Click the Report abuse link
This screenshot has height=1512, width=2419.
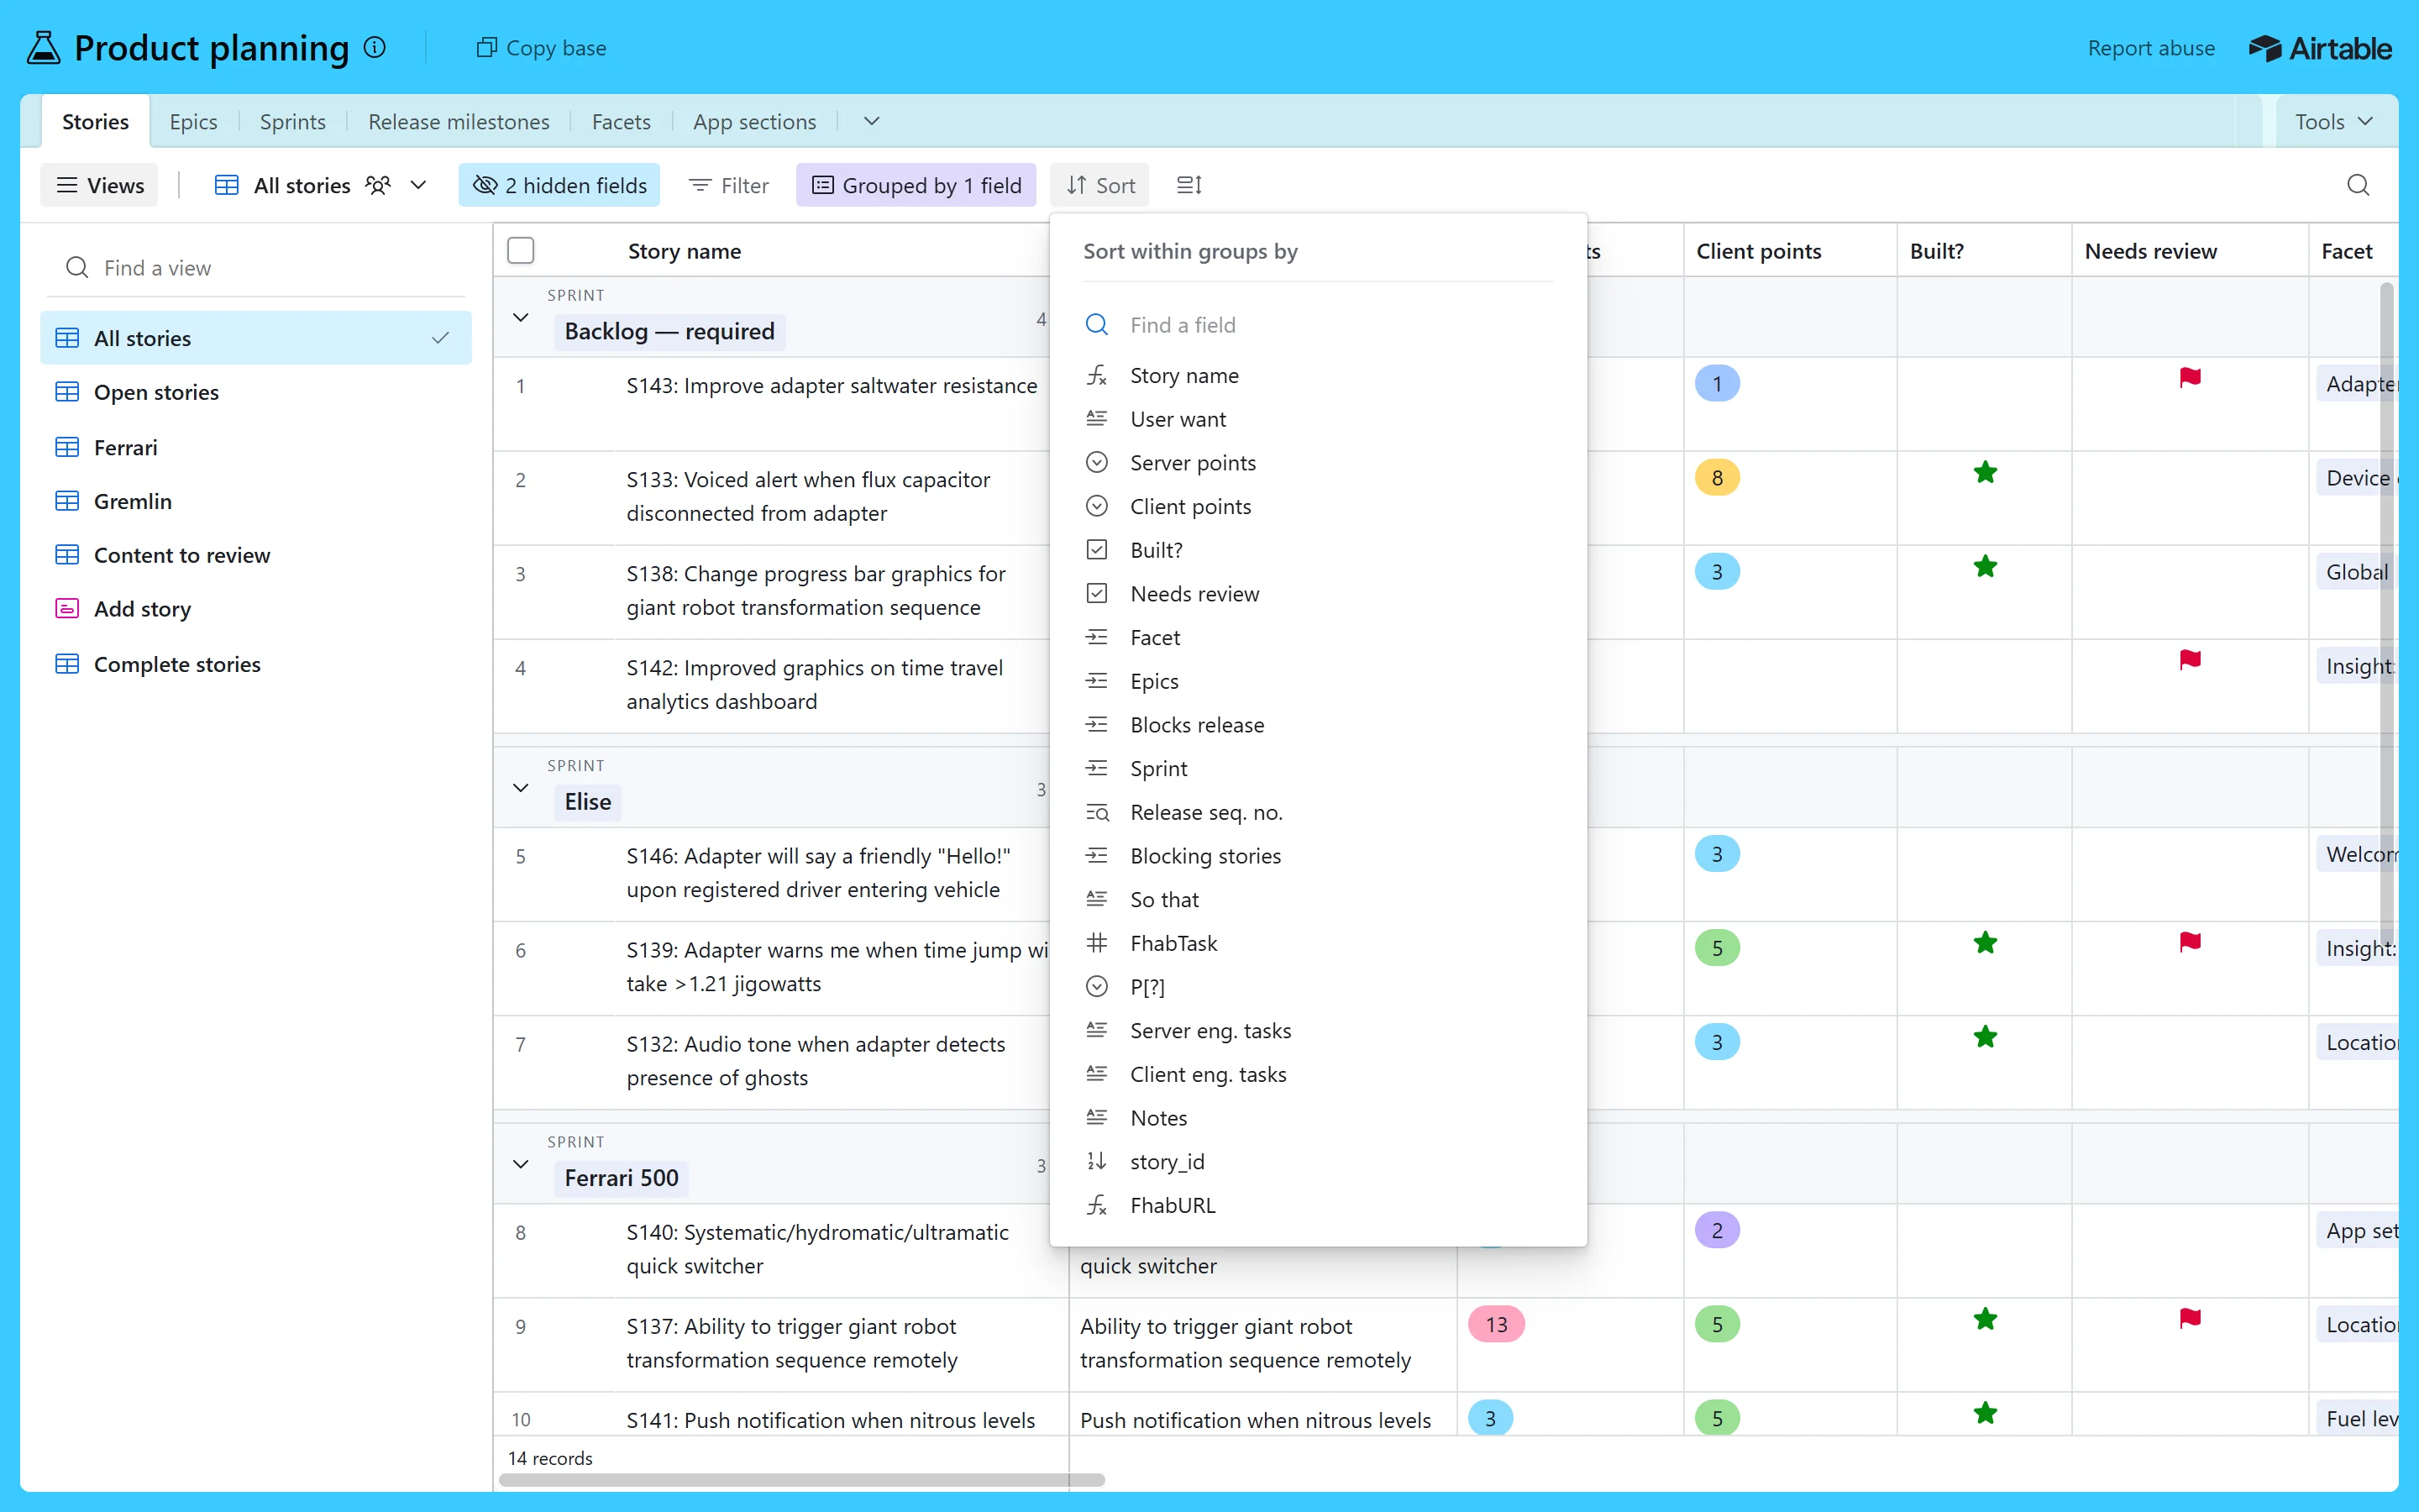point(2151,48)
